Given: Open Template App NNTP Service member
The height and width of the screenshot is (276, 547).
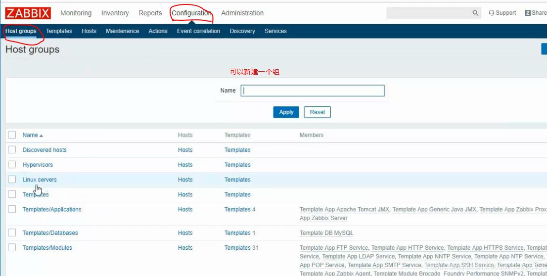Looking at the screenshot, I should point(434,256).
